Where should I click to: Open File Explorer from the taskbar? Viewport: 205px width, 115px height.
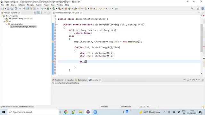pos(80,112)
